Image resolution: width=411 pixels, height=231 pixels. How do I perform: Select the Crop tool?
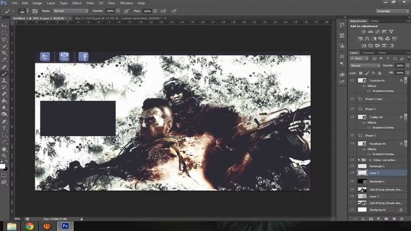coord(4,53)
